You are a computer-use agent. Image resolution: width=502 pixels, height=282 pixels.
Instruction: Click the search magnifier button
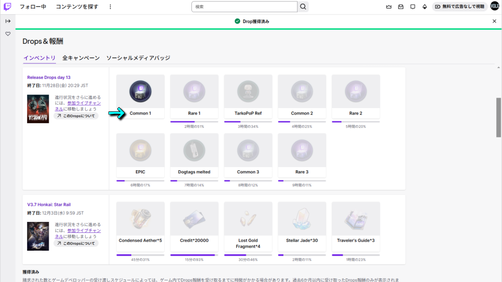tap(303, 7)
